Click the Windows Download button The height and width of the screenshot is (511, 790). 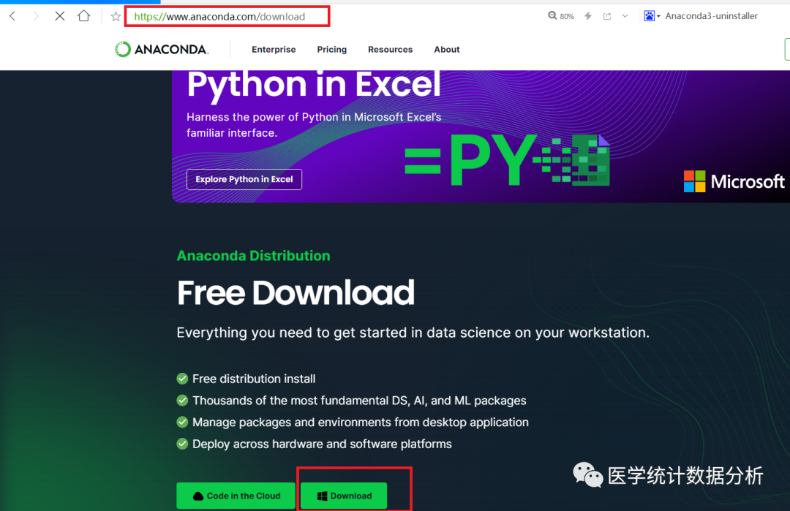pos(344,496)
